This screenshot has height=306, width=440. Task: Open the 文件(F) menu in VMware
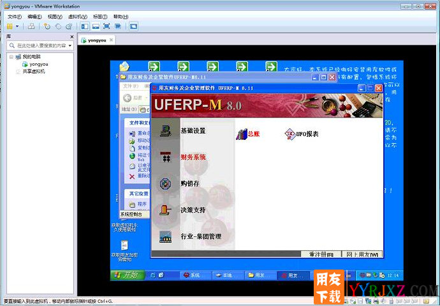point(14,17)
